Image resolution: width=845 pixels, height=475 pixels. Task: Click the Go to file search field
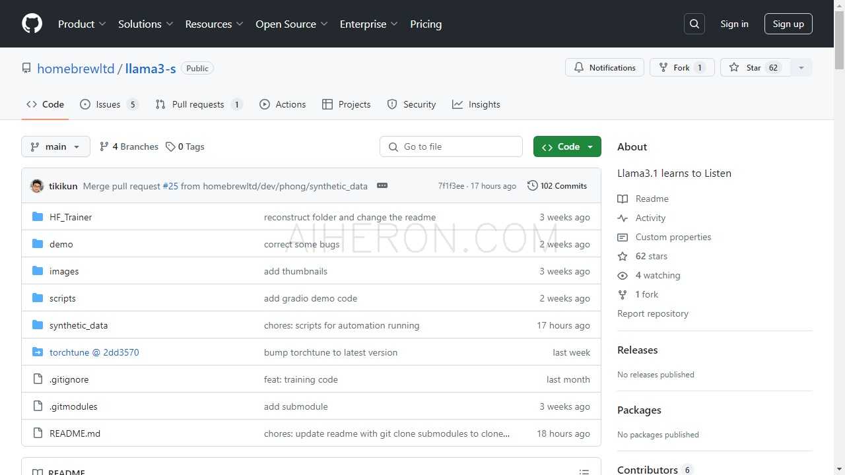(x=451, y=146)
